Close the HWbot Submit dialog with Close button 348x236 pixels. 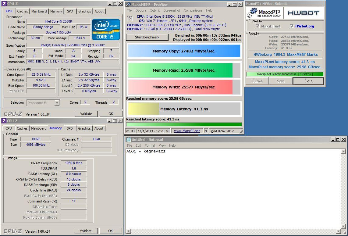[x=308, y=81]
